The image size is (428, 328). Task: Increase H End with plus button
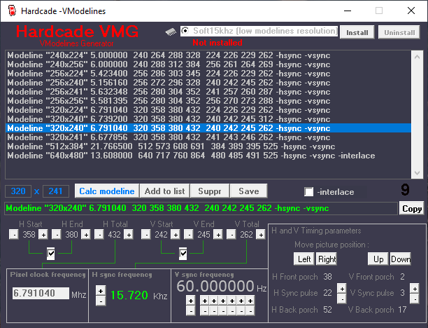(x=86, y=235)
